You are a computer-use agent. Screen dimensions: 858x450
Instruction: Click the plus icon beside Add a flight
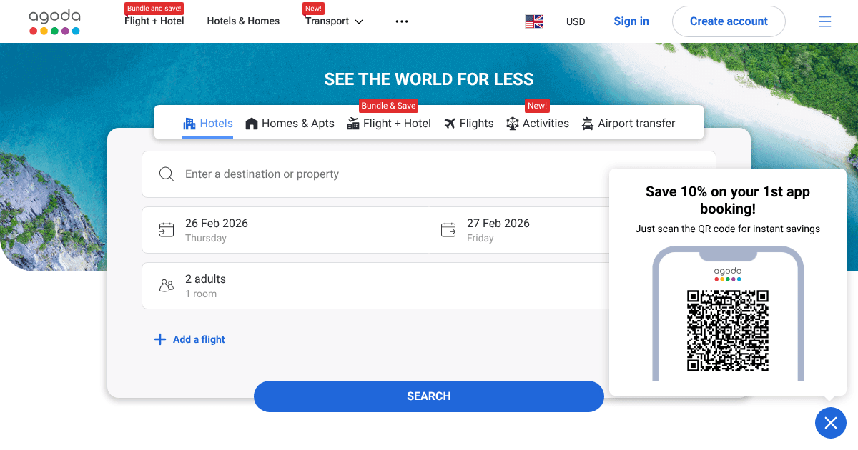point(160,339)
